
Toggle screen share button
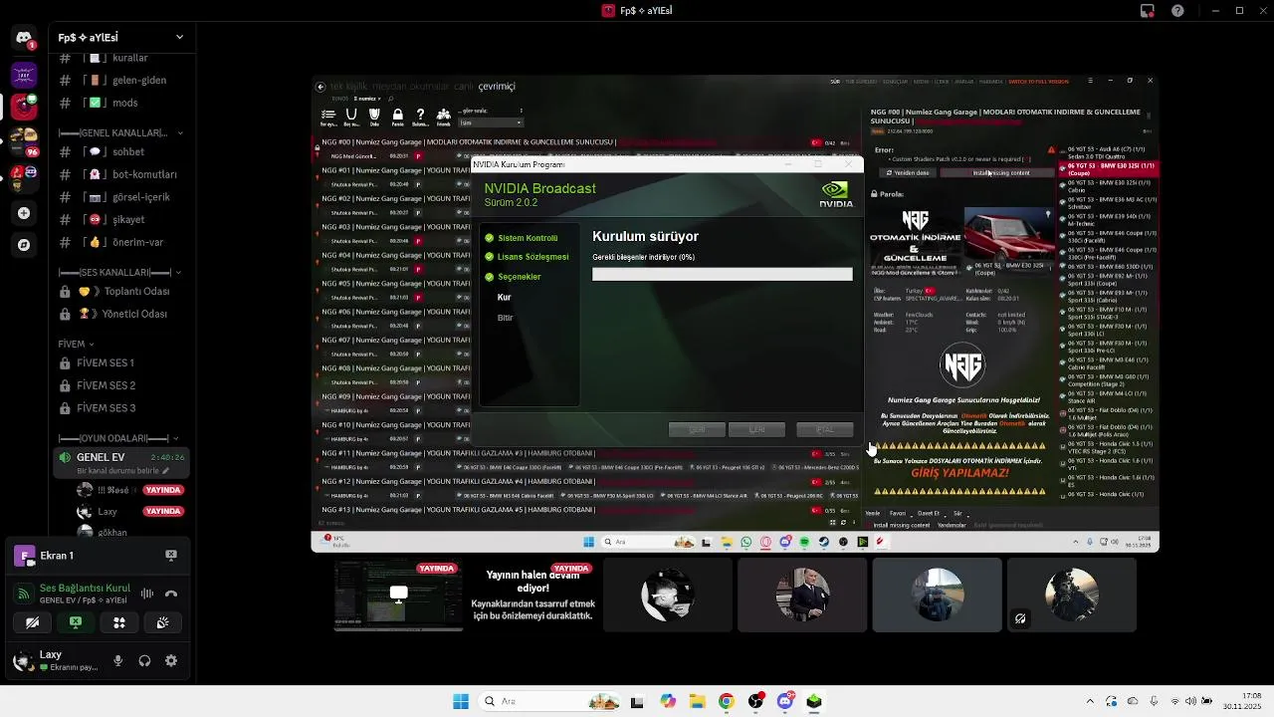[x=76, y=622]
